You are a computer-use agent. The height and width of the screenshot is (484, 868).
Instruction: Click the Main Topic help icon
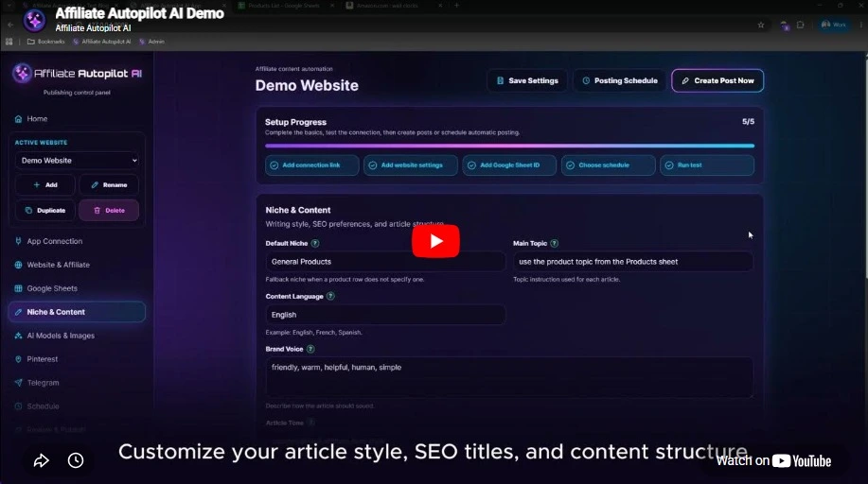(x=554, y=243)
